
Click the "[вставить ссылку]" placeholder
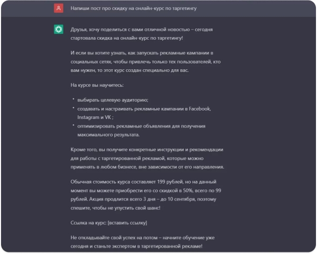pyautogui.click(x=127, y=222)
